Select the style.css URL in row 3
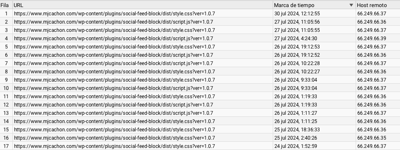Screen dimensions: 400x150 (x=114, y=30)
